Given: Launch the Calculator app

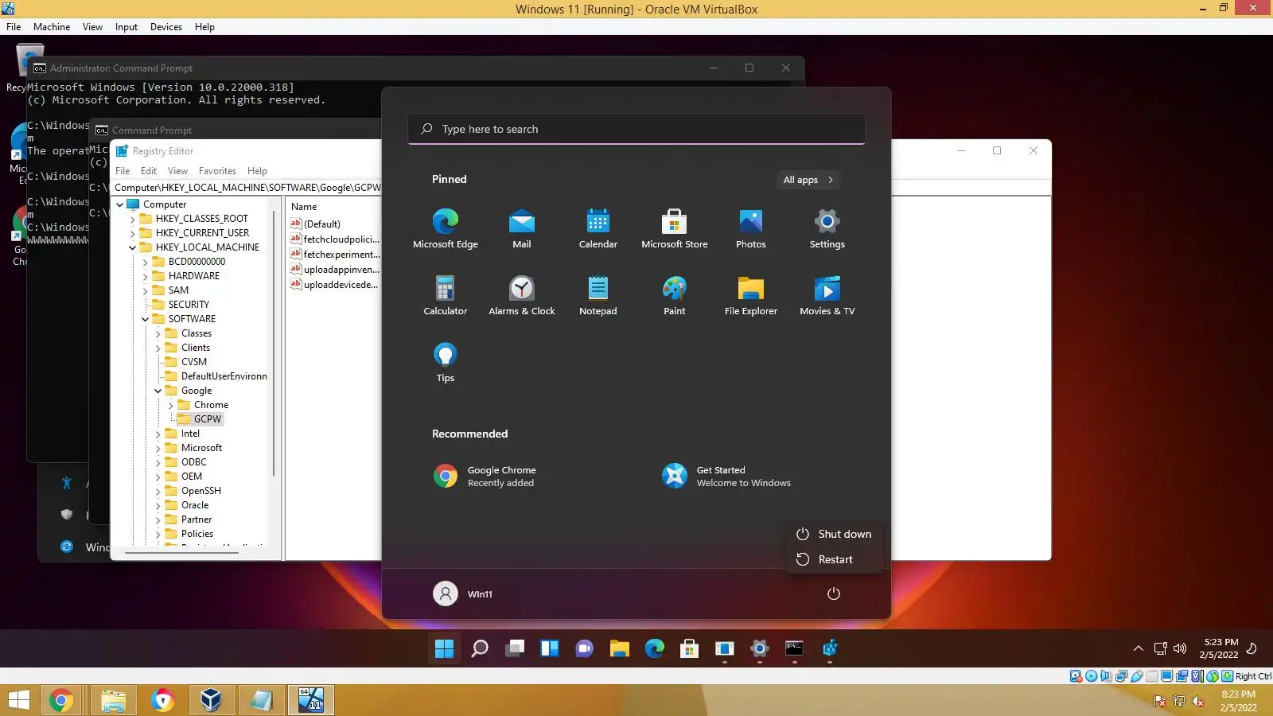Looking at the screenshot, I should [x=446, y=295].
